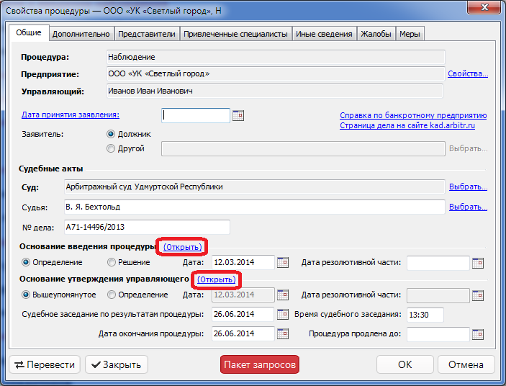Open calendar for first Дата резолютивной части

[478, 262]
